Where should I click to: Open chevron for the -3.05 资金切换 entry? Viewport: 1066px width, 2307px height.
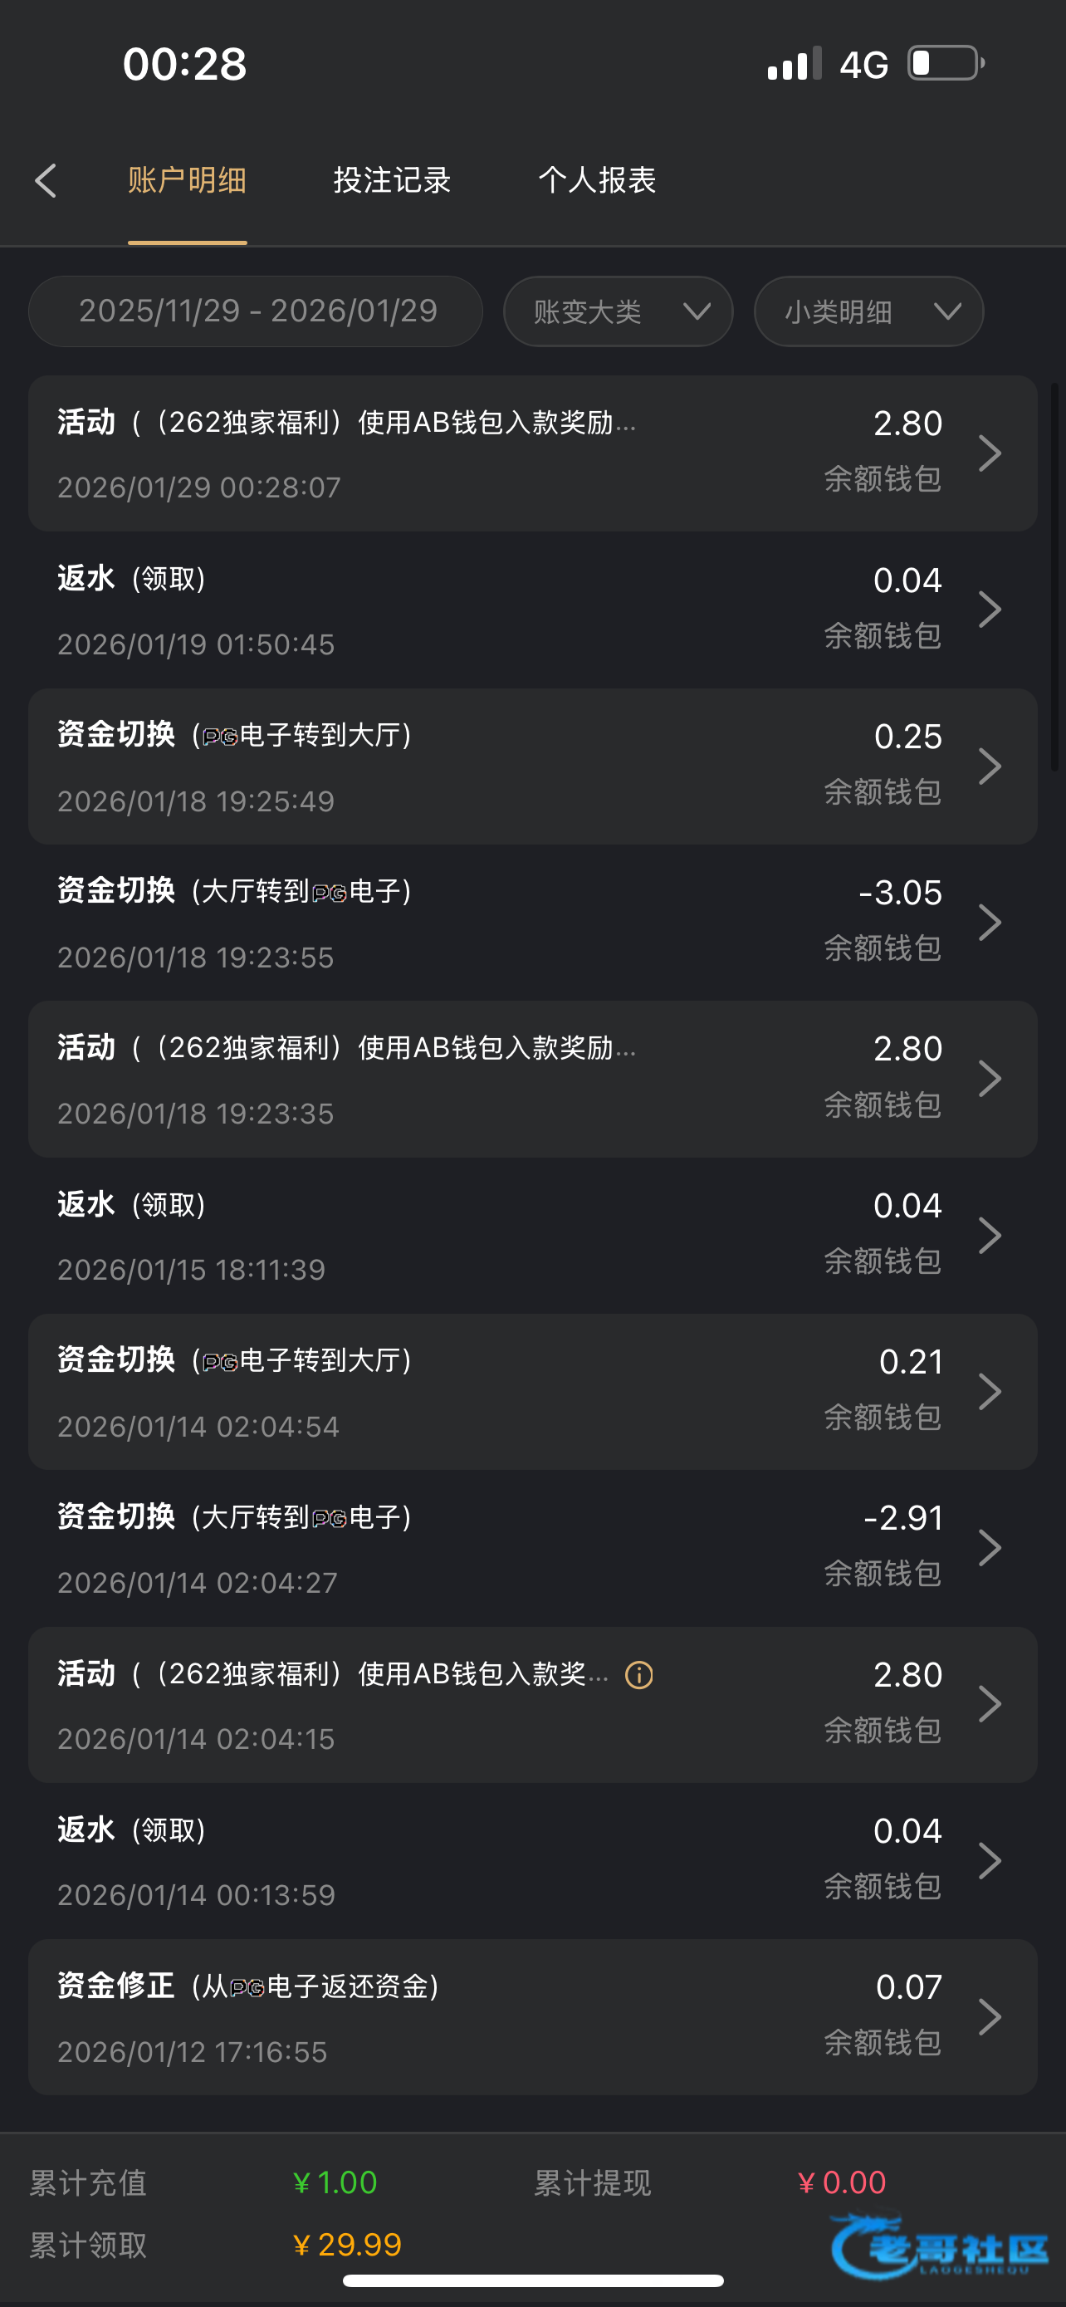[989, 923]
